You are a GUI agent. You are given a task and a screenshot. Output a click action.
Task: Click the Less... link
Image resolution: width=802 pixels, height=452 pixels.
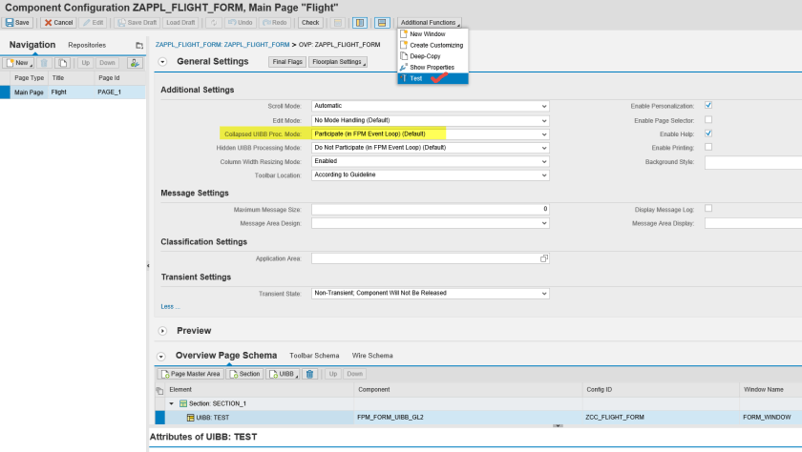[x=170, y=306]
